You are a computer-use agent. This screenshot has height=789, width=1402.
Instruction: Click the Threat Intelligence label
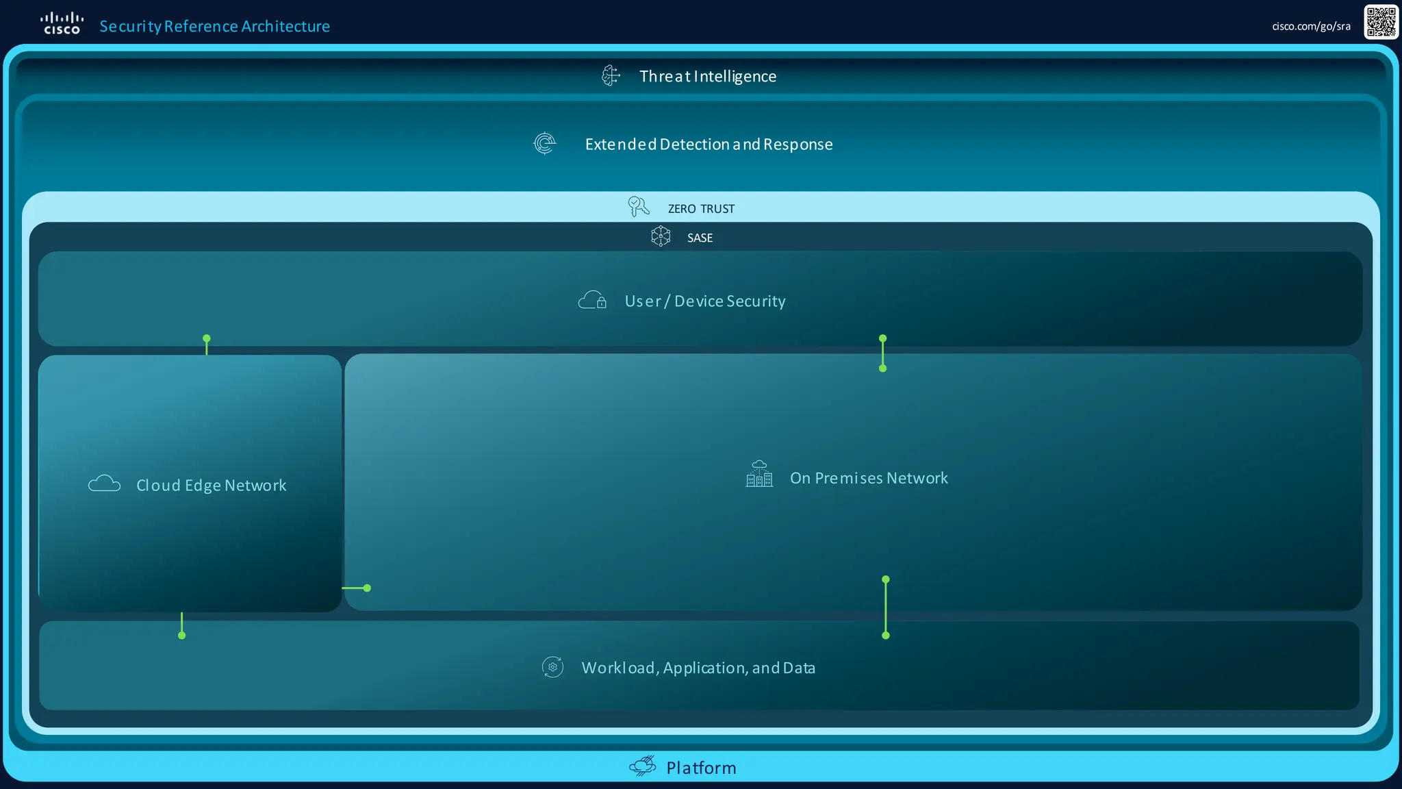(707, 76)
